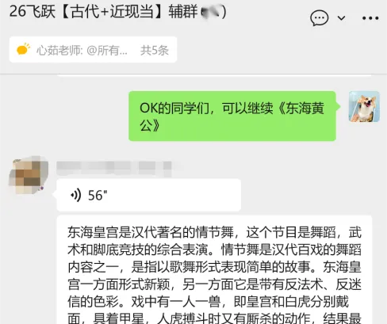Expand the chevron beside the speech bubble icon
The height and width of the screenshot is (324, 387).
click(341, 18)
